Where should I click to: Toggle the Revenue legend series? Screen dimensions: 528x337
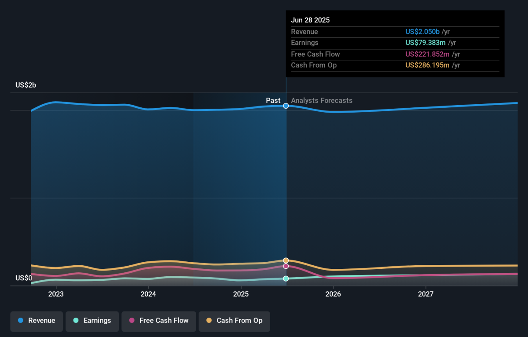37,321
